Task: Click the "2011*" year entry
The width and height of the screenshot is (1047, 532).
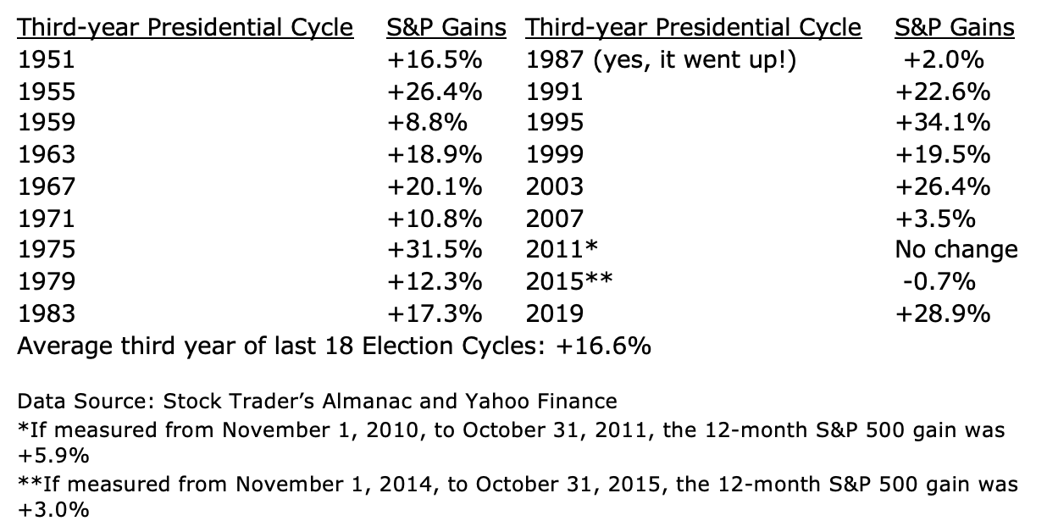Action: 562,250
